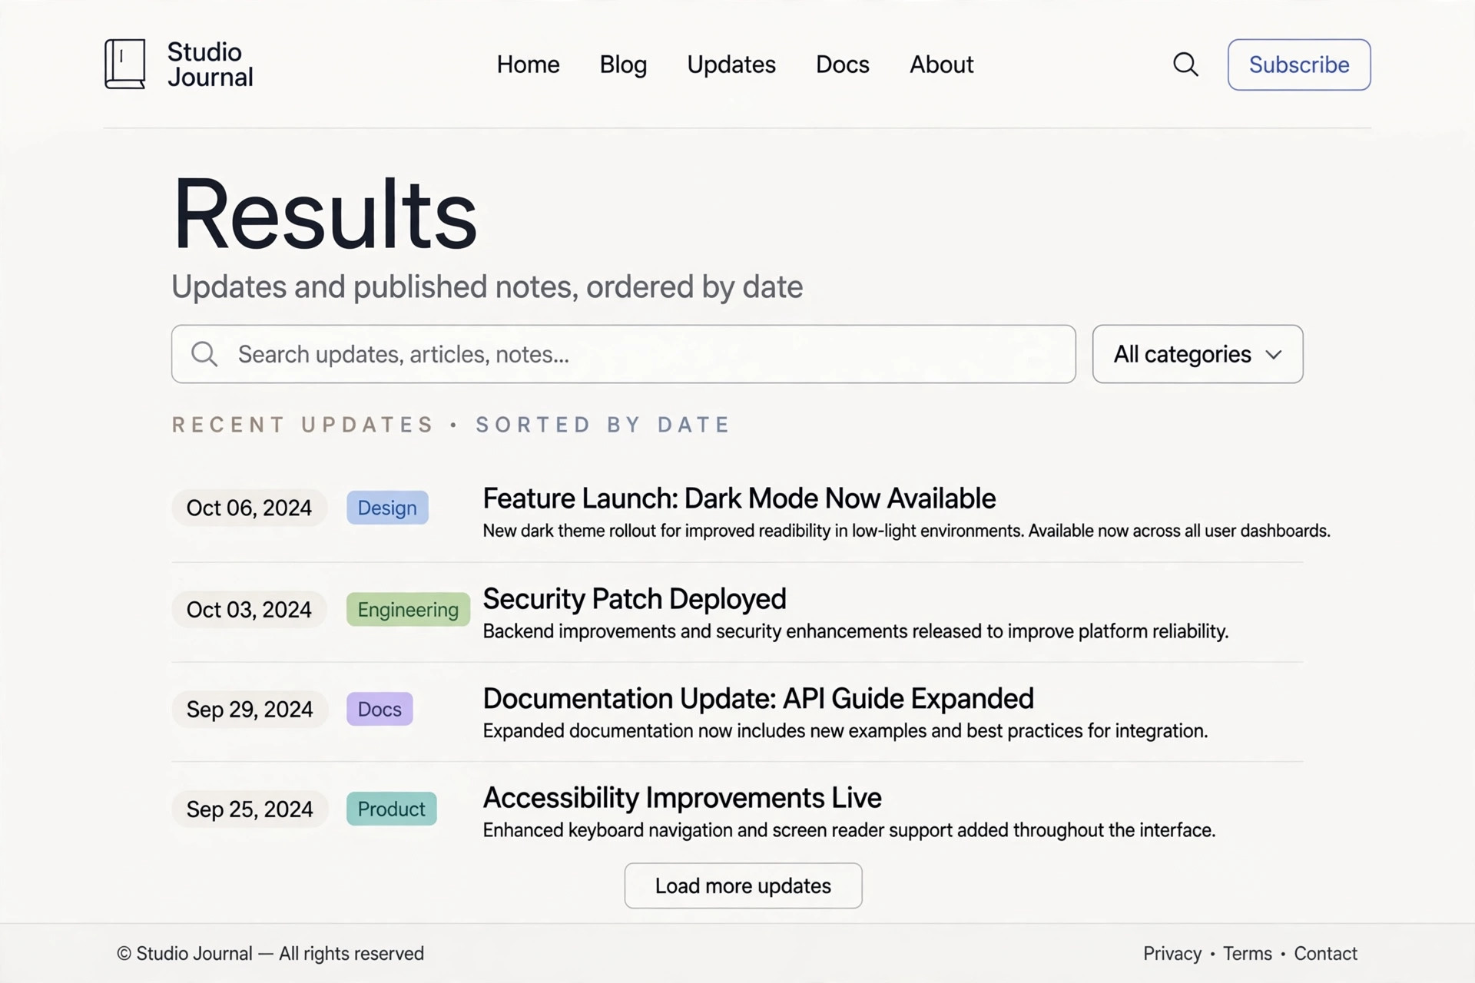Click the RECENT UPDATES heading text
1475x983 pixels.
click(303, 425)
